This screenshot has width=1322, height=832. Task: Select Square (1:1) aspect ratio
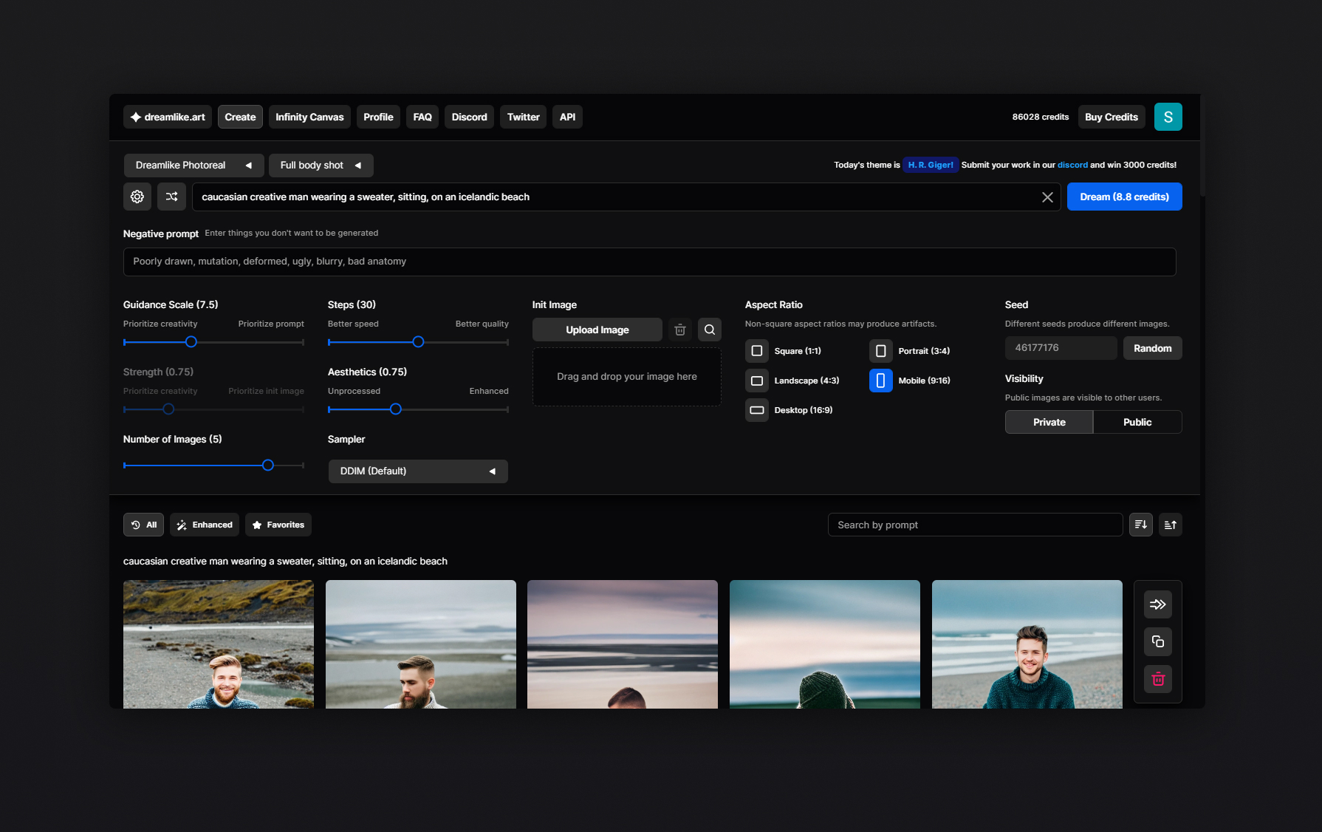click(x=757, y=351)
